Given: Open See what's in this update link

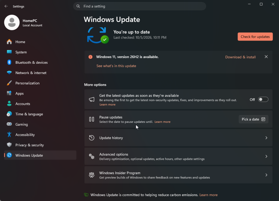Looking at the screenshot, I should tap(116, 66).
